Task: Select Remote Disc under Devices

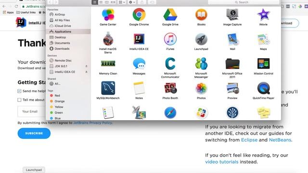Action: (63, 61)
